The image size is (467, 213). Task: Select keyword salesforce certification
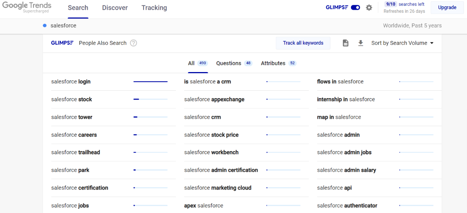tap(80, 188)
